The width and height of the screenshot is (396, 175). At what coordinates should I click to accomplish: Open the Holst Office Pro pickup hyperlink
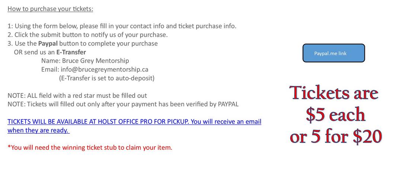98,121
